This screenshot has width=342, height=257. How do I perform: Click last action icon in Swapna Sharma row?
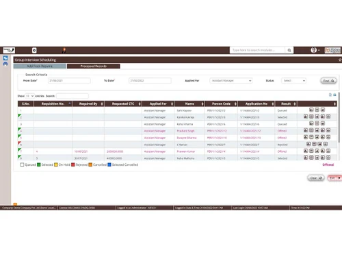(x=328, y=137)
